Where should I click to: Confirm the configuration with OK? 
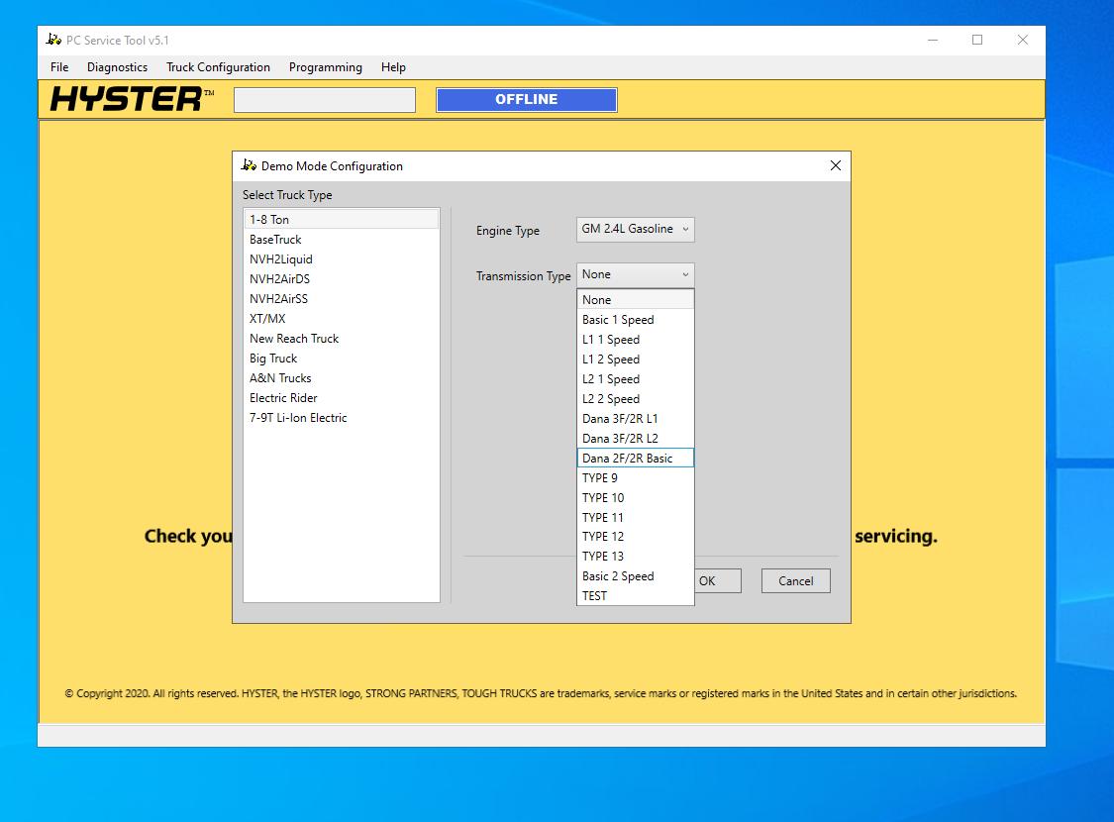click(x=715, y=580)
